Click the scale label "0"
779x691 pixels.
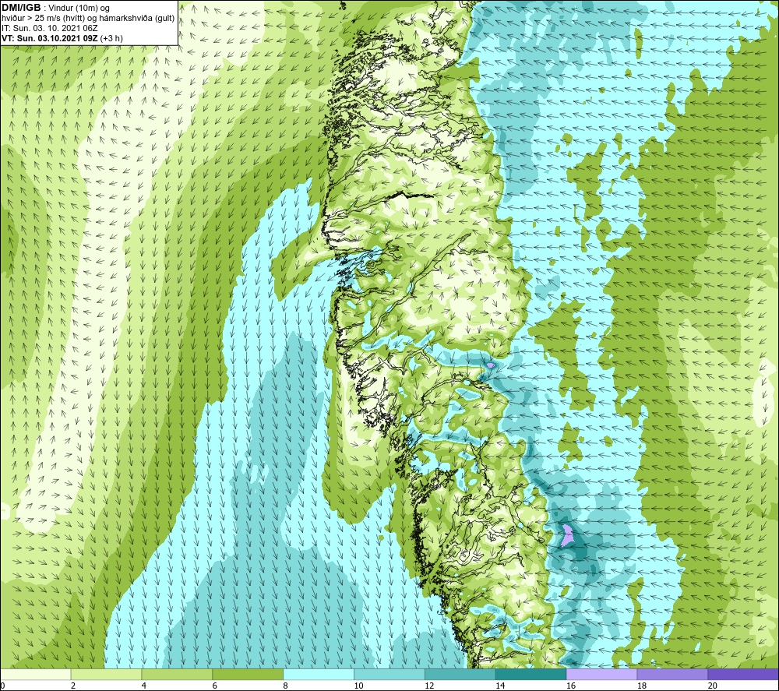[2, 686]
